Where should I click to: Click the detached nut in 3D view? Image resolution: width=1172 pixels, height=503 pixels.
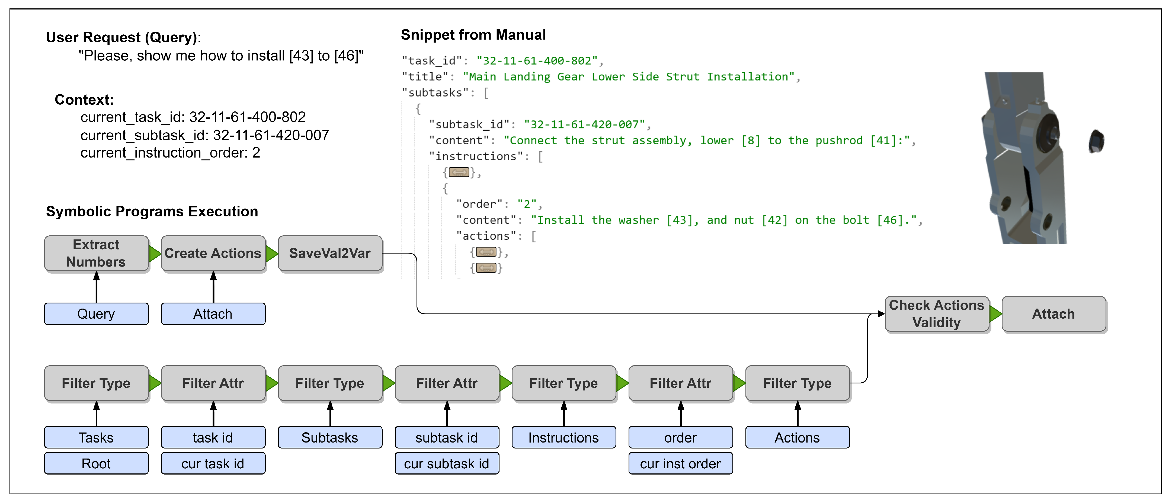(x=1096, y=142)
